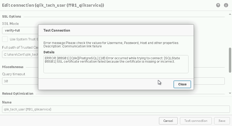Click the Query timeout field
The height and width of the screenshot is (126, 232).
coord(20,81)
